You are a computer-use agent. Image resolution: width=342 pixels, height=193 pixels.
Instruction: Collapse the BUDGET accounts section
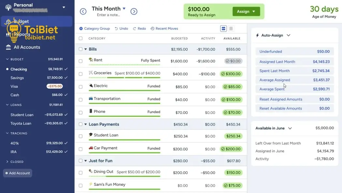click(x=7, y=59)
